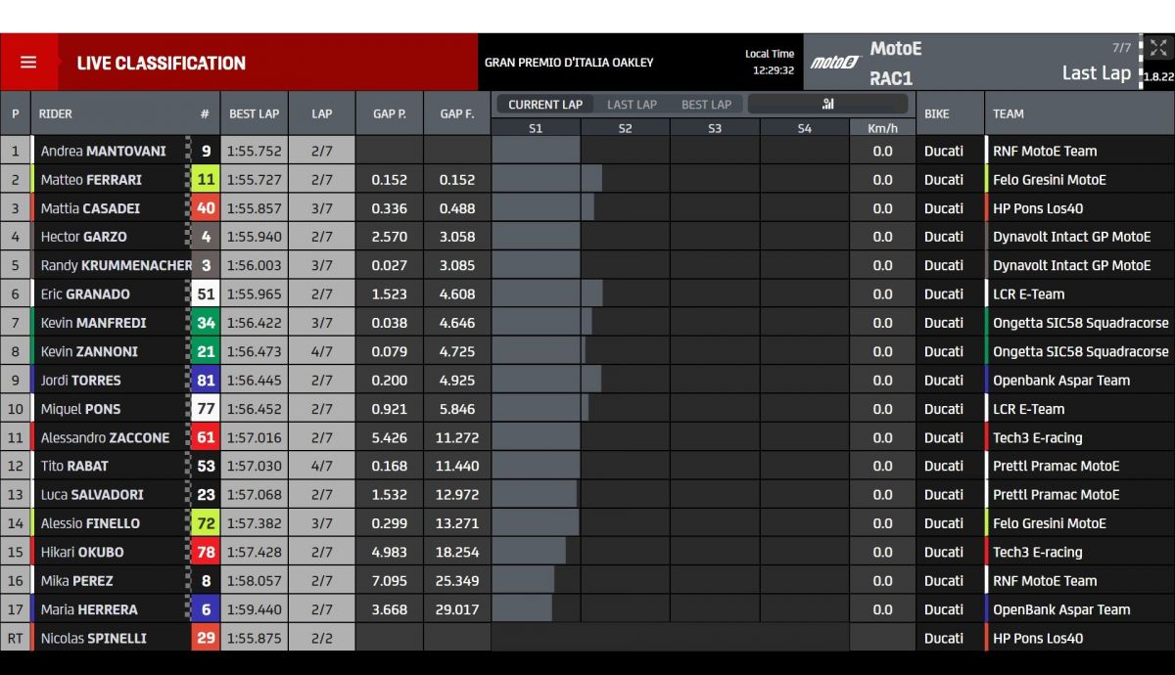Select rider Randy KRUMMENACHER
1175x675 pixels.
(116, 265)
